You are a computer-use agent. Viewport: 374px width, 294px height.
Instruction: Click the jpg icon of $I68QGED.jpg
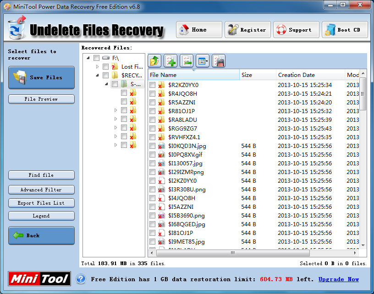[x=161, y=224]
